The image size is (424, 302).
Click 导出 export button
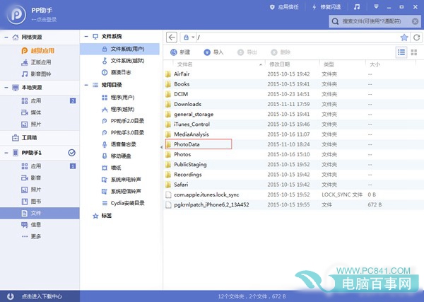tap(247, 52)
